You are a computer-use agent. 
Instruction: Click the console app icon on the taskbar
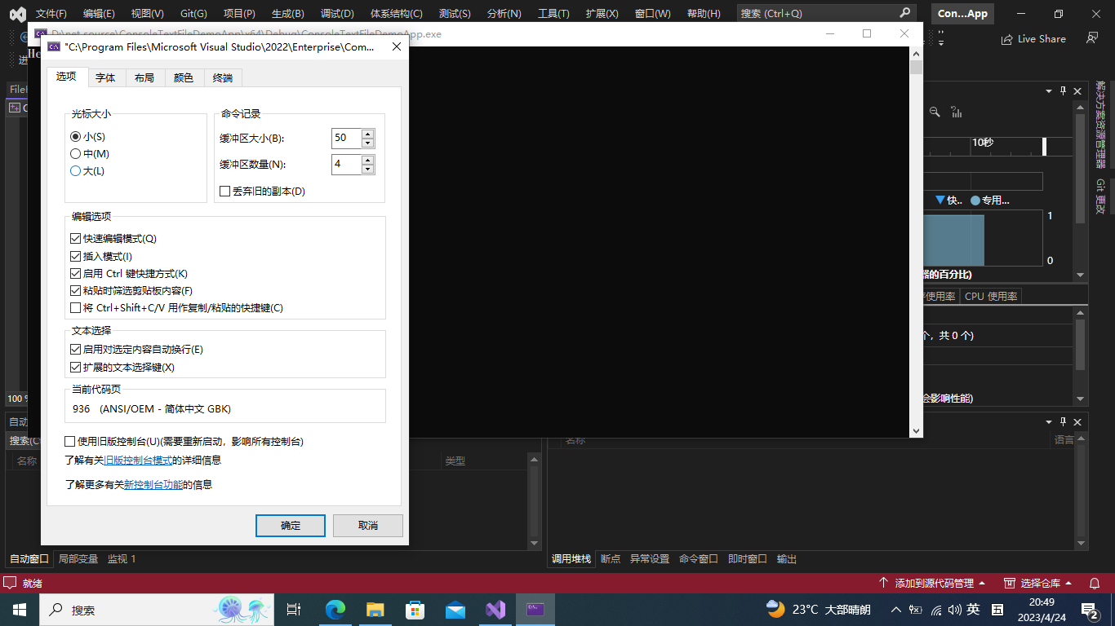[535, 610]
